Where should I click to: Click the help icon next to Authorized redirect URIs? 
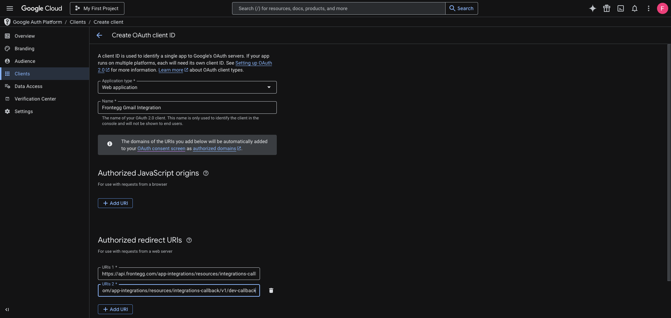pyautogui.click(x=189, y=240)
